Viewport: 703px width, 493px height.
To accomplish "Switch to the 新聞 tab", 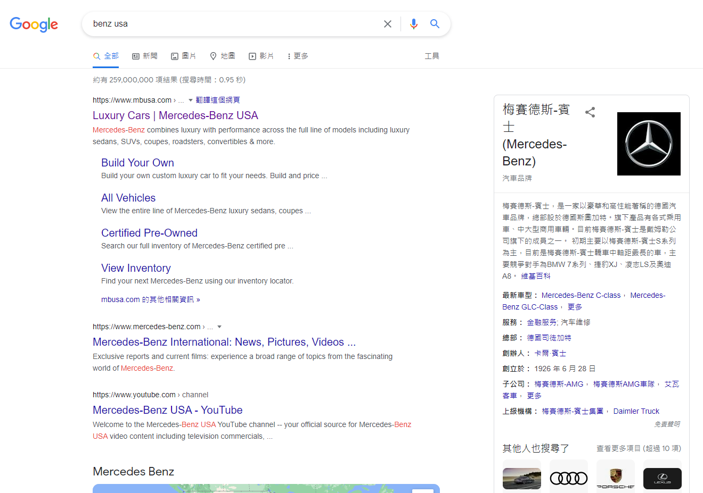I will click(x=144, y=56).
